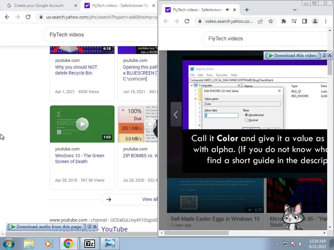334x250 pixels.
Task: Close the FlyTech videos tab in right window
Action: (x=235, y=10)
